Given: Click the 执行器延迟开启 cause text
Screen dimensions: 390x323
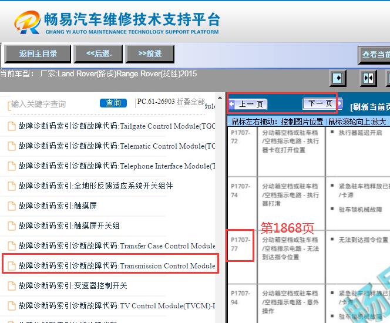Looking at the screenshot, I should 360,133.
